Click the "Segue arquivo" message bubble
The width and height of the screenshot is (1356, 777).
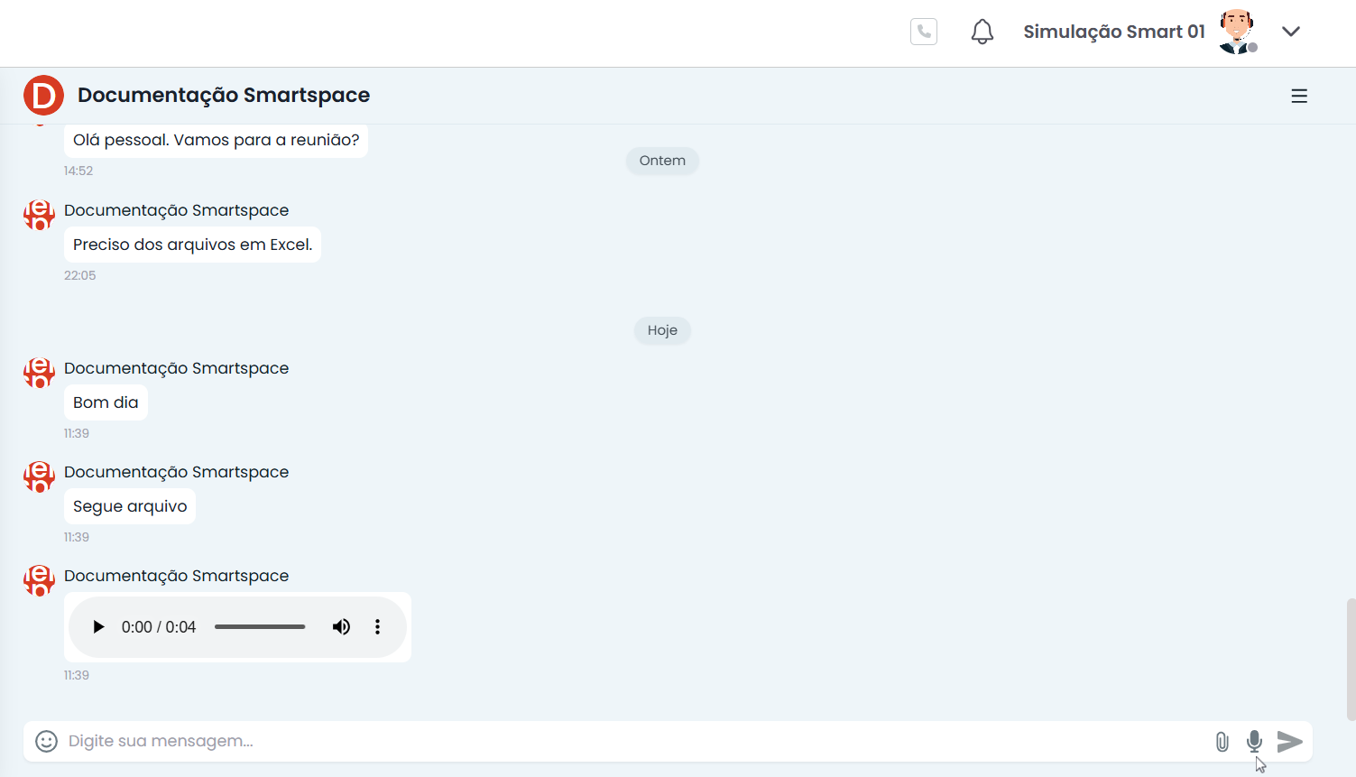[130, 506]
